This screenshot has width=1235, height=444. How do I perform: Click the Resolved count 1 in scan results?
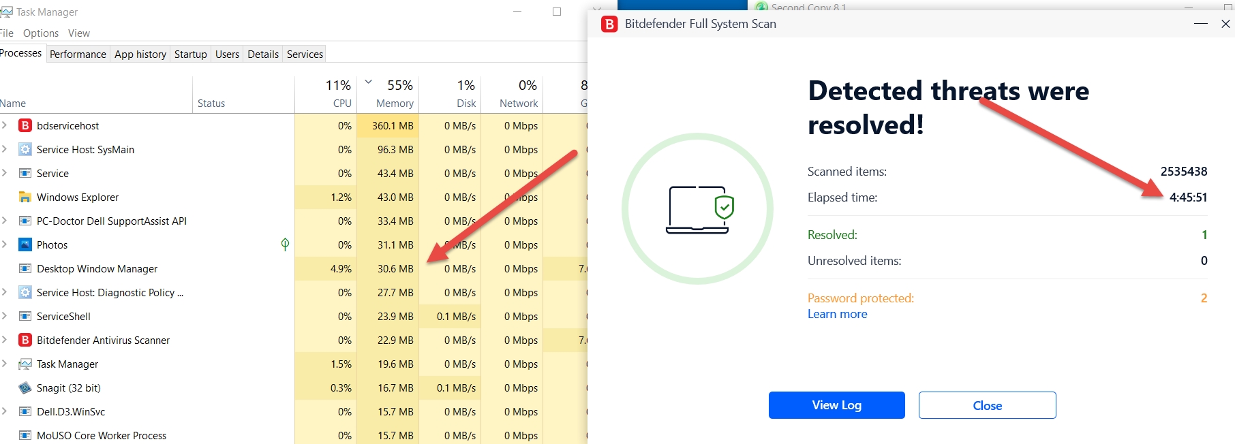[x=1204, y=235]
